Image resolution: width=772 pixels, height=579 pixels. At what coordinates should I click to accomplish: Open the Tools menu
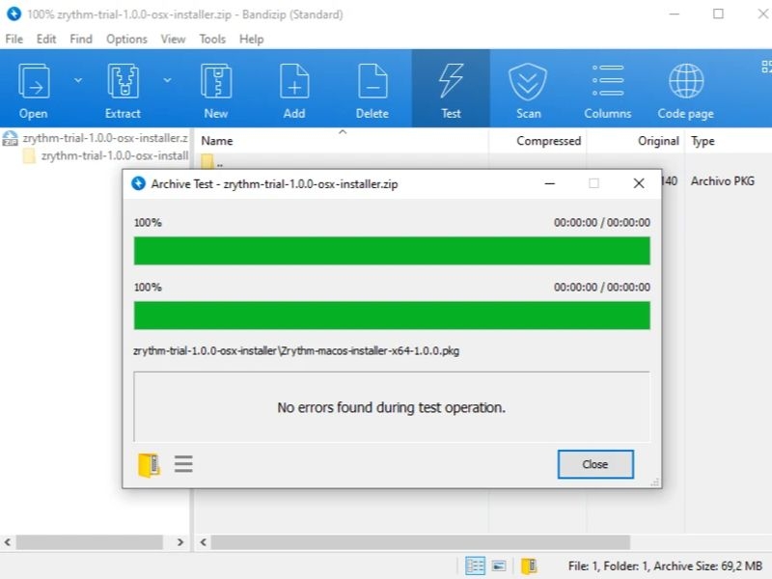click(212, 39)
